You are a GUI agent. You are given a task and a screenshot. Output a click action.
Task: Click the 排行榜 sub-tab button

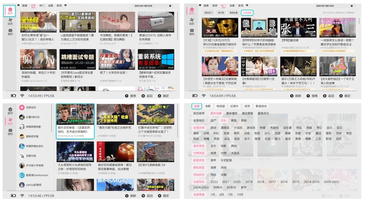point(221,13)
